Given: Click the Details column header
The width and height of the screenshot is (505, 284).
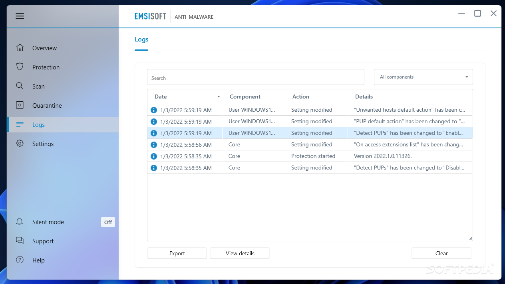Looking at the screenshot, I should coord(364,97).
